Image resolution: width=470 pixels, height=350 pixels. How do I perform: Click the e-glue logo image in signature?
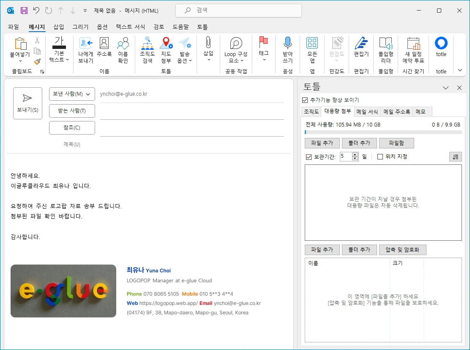[63, 291]
